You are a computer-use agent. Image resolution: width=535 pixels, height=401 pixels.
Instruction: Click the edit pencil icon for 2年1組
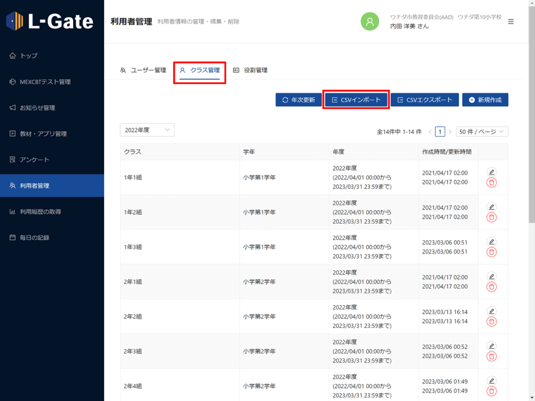491,276
